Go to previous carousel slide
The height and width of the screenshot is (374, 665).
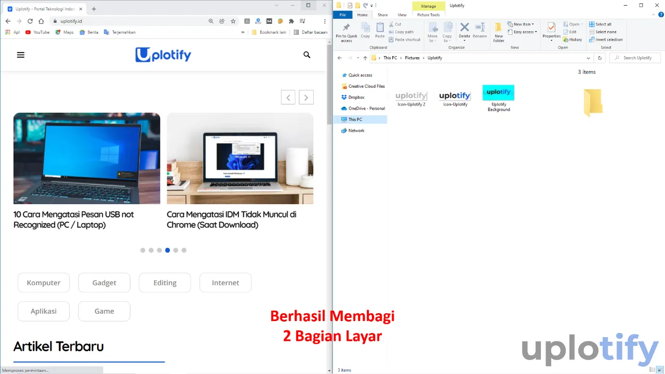click(288, 97)
